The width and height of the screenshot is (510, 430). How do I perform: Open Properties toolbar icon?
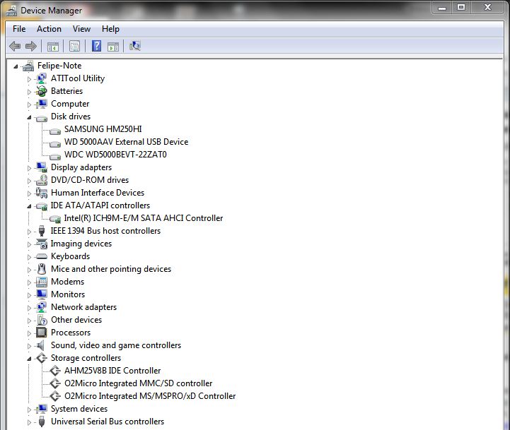pos(74,47)
